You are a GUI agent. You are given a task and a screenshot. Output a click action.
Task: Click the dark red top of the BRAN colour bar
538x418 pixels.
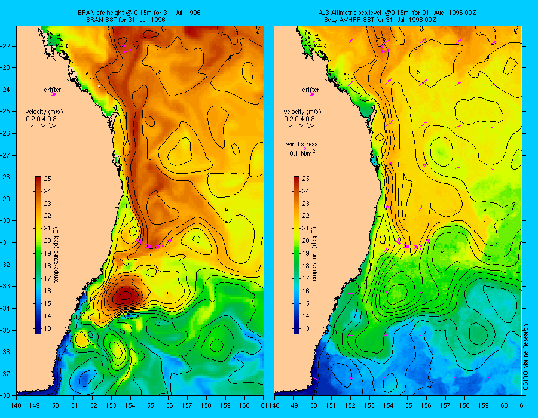(38, 179)
